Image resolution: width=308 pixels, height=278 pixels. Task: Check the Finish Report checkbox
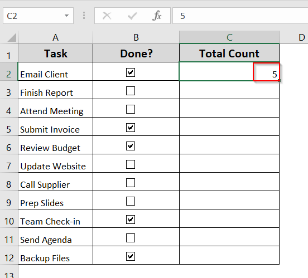click(x=131, y=91)
